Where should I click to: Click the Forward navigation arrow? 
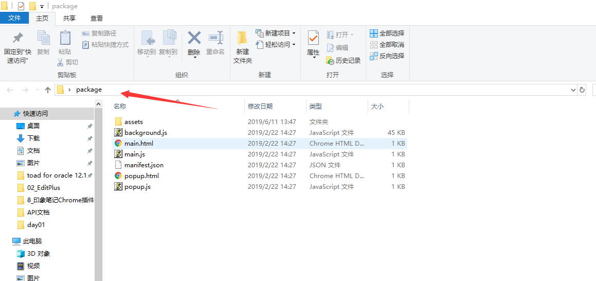click(x=25, y=90)
